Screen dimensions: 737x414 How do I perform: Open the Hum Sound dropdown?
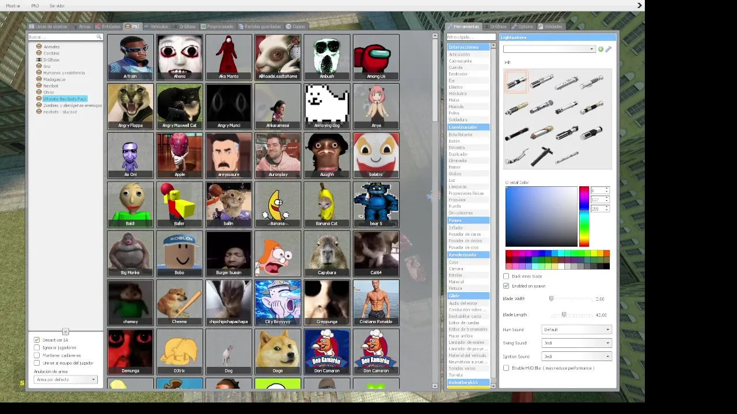[x=576, y=329]
